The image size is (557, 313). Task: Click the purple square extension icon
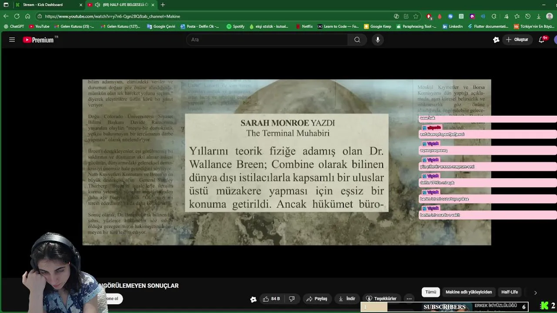pos(472,16)
